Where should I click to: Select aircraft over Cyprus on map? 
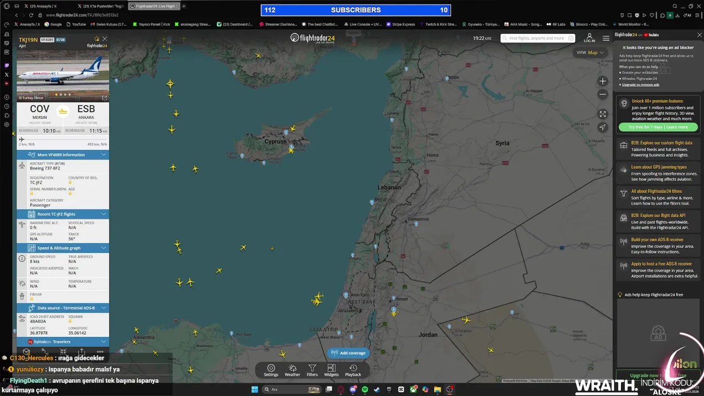(293, 129)
